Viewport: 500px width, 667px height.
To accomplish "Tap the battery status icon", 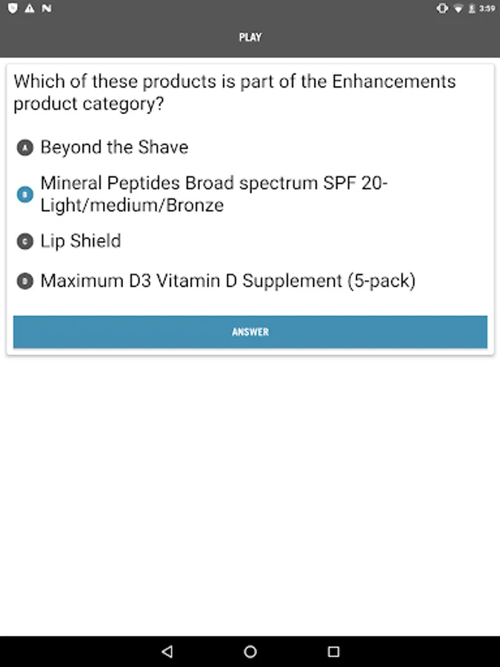I will click(471, 8).
